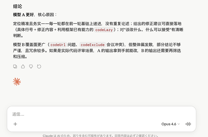Click the codeExclude inline code snippet
Viewport: 208px width, 137px height.
click(x=93, y=45)
